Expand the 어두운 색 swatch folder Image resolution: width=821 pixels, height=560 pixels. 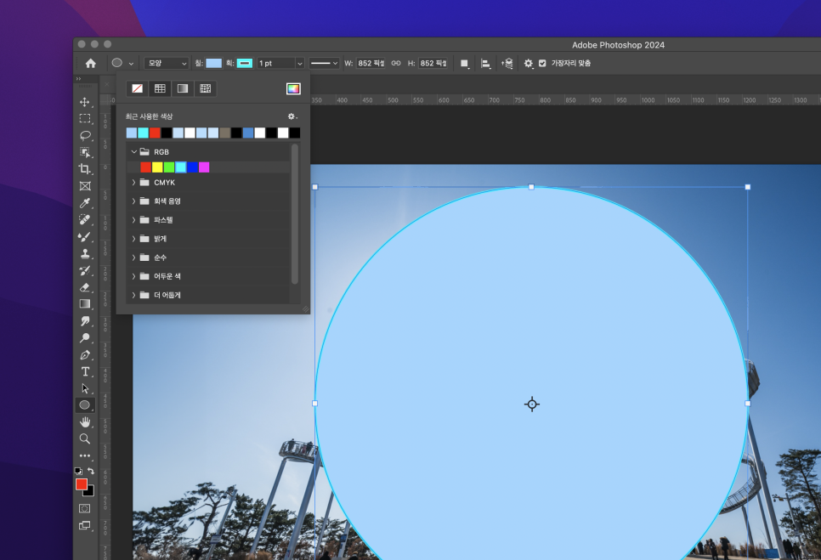pyautogui.click(x=134, y=276)
